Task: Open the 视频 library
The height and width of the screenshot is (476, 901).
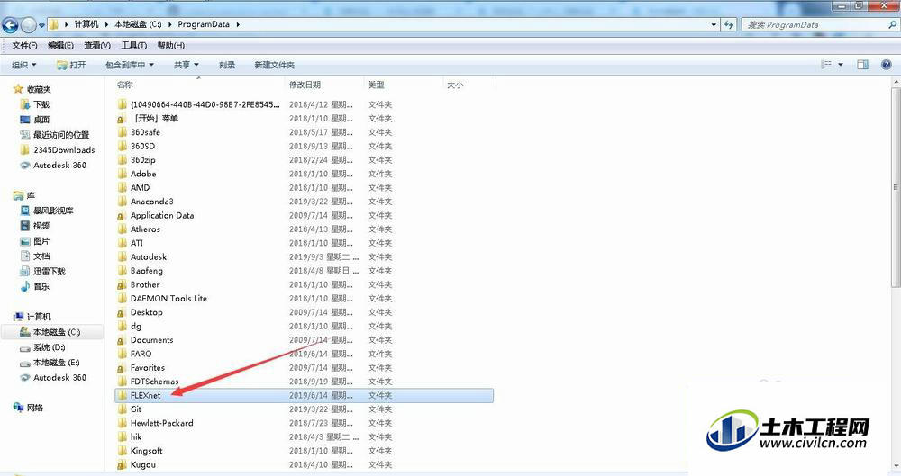Action: (41, 226)
